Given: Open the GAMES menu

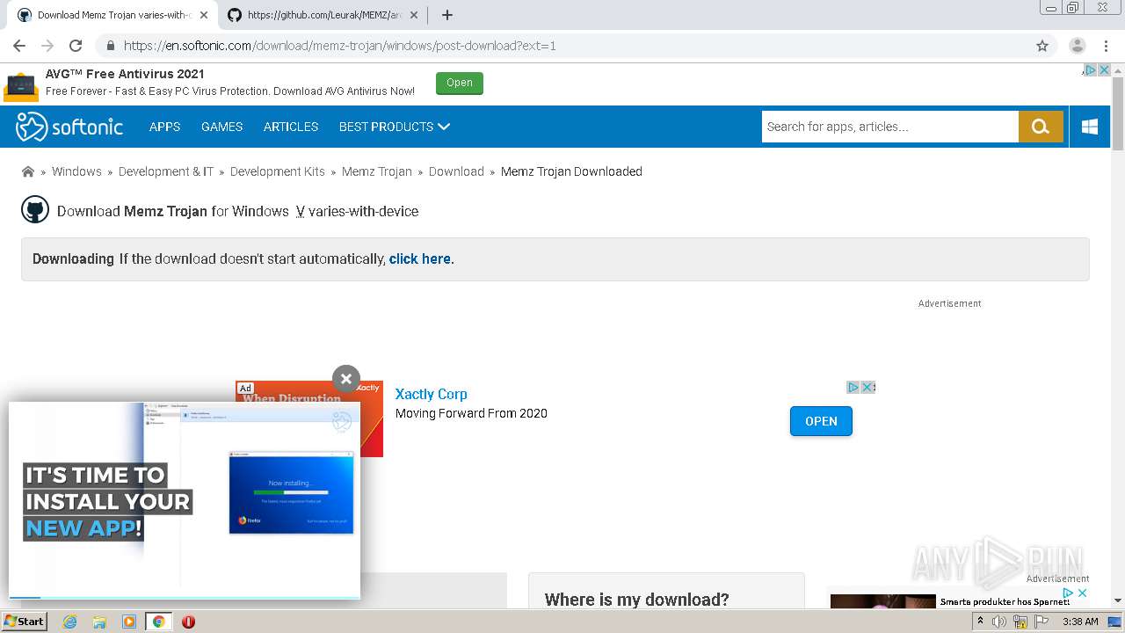Looking at the screenshot, I should pyautogui.click(x=221, y=127).
